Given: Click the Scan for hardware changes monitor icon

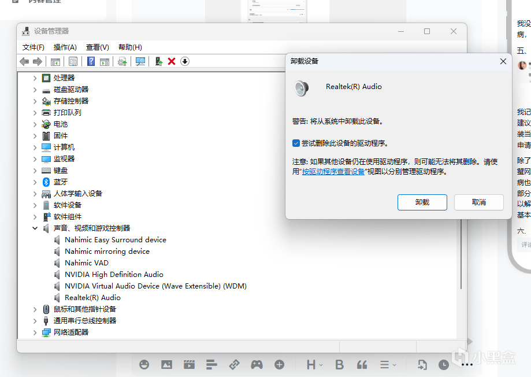Looking at the screenshot, I should click(x=140, y=61).
